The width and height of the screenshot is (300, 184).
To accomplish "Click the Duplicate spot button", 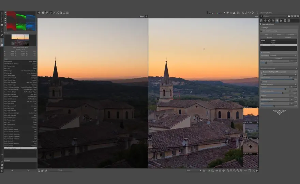I will point(291,35).
